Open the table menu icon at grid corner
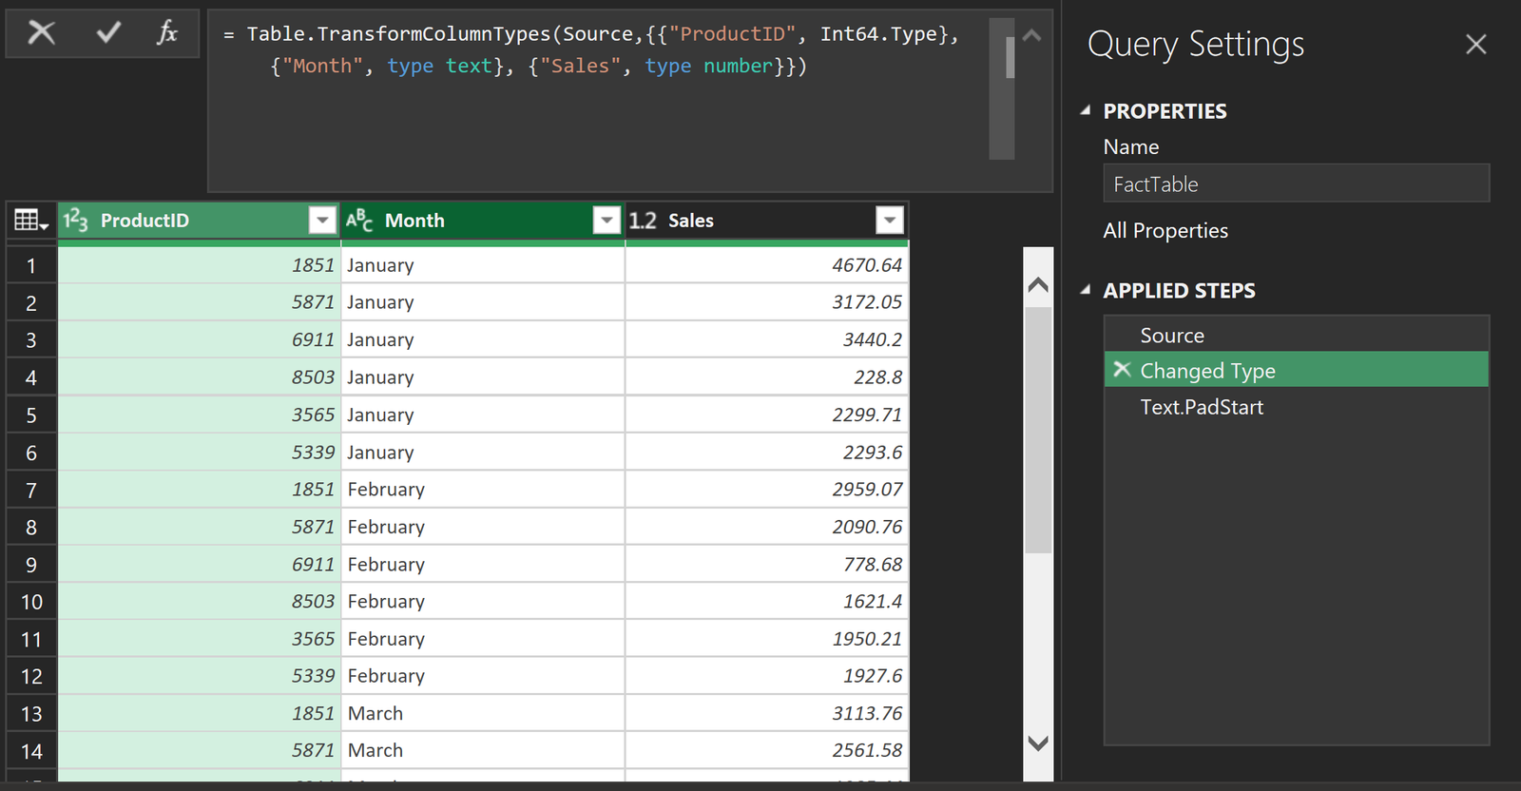Image resolution: width=1521 pixels, height=791 pixels. (31, 221)
